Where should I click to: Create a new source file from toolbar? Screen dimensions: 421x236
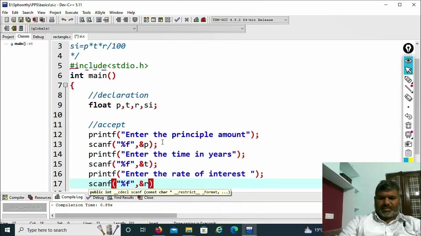click(x=7, y=20)
